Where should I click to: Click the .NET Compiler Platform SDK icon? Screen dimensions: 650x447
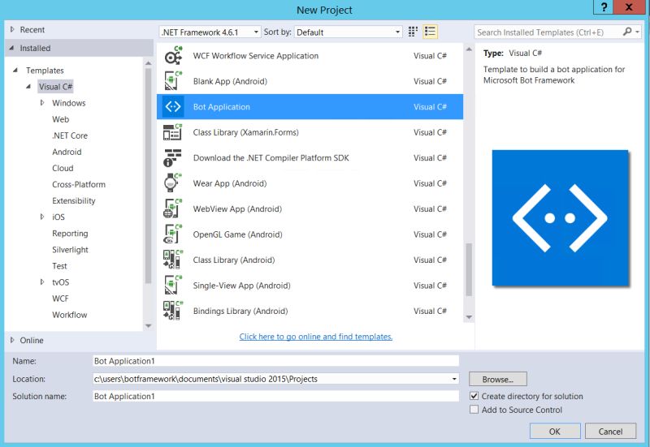coord(173,157)
